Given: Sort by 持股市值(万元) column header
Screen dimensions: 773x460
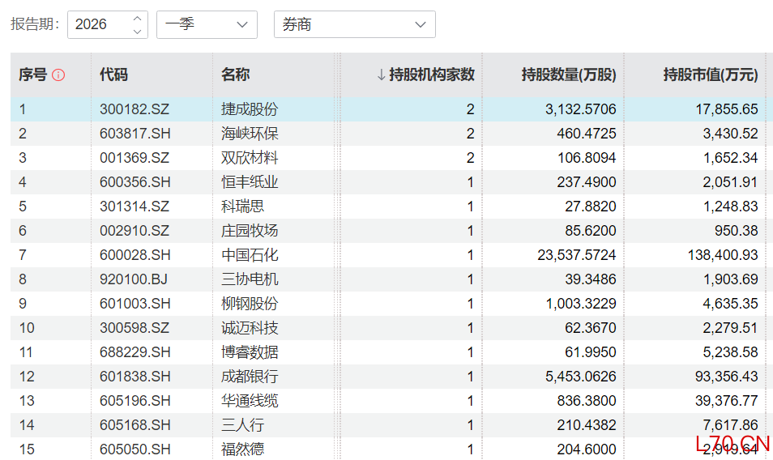Looking at the screenshot, I should coord(711,75).
